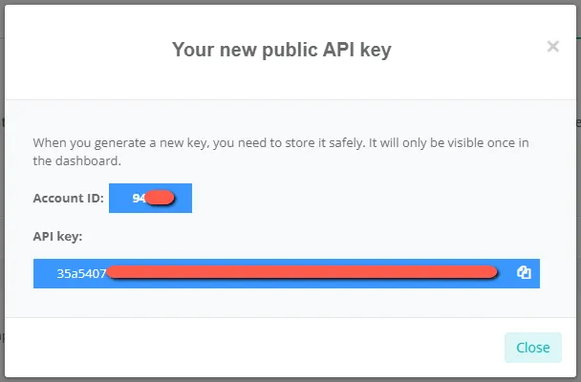Screen dimensions: 581x382
Task: Click the visible "94" Account ID digits
Action: click(x=139, y=199)
